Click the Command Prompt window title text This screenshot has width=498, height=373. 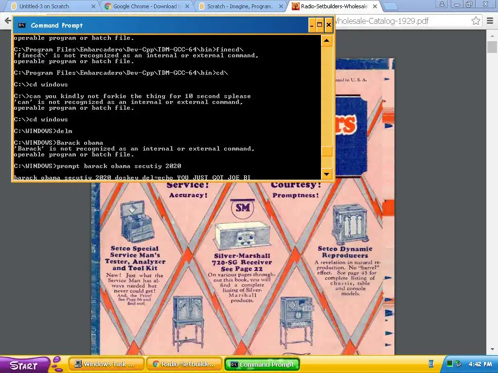click(57, 25)
